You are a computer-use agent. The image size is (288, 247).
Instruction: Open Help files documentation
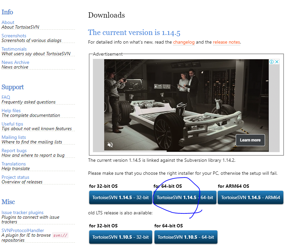11,111
